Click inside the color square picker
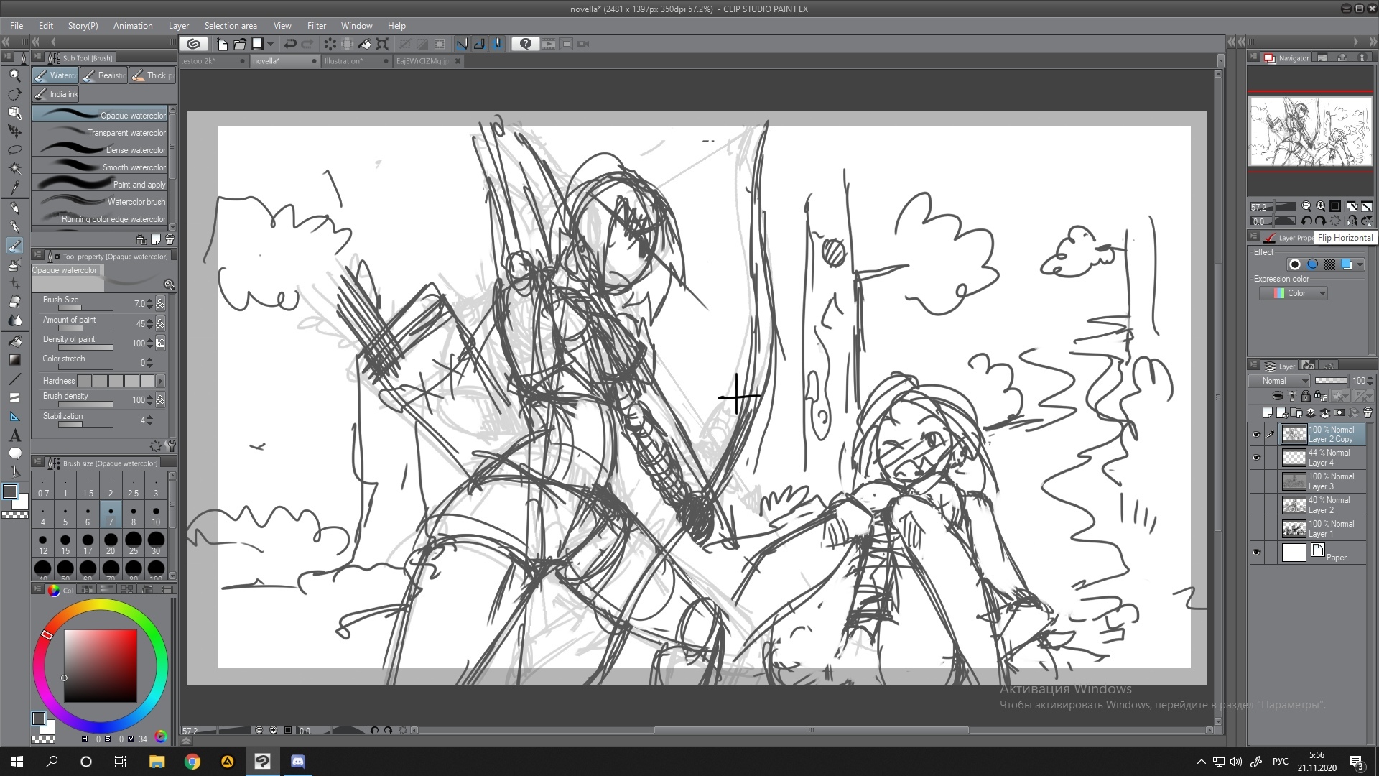Viewport: 1379px width, 776px height. pos(101,666)
